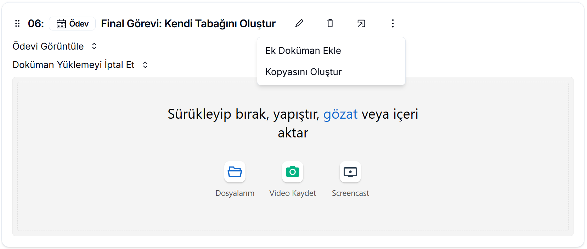Screen dimensions: 587x249
Task: Click the open-in-new-window arrow icon
Action: [x=361, y=23]
